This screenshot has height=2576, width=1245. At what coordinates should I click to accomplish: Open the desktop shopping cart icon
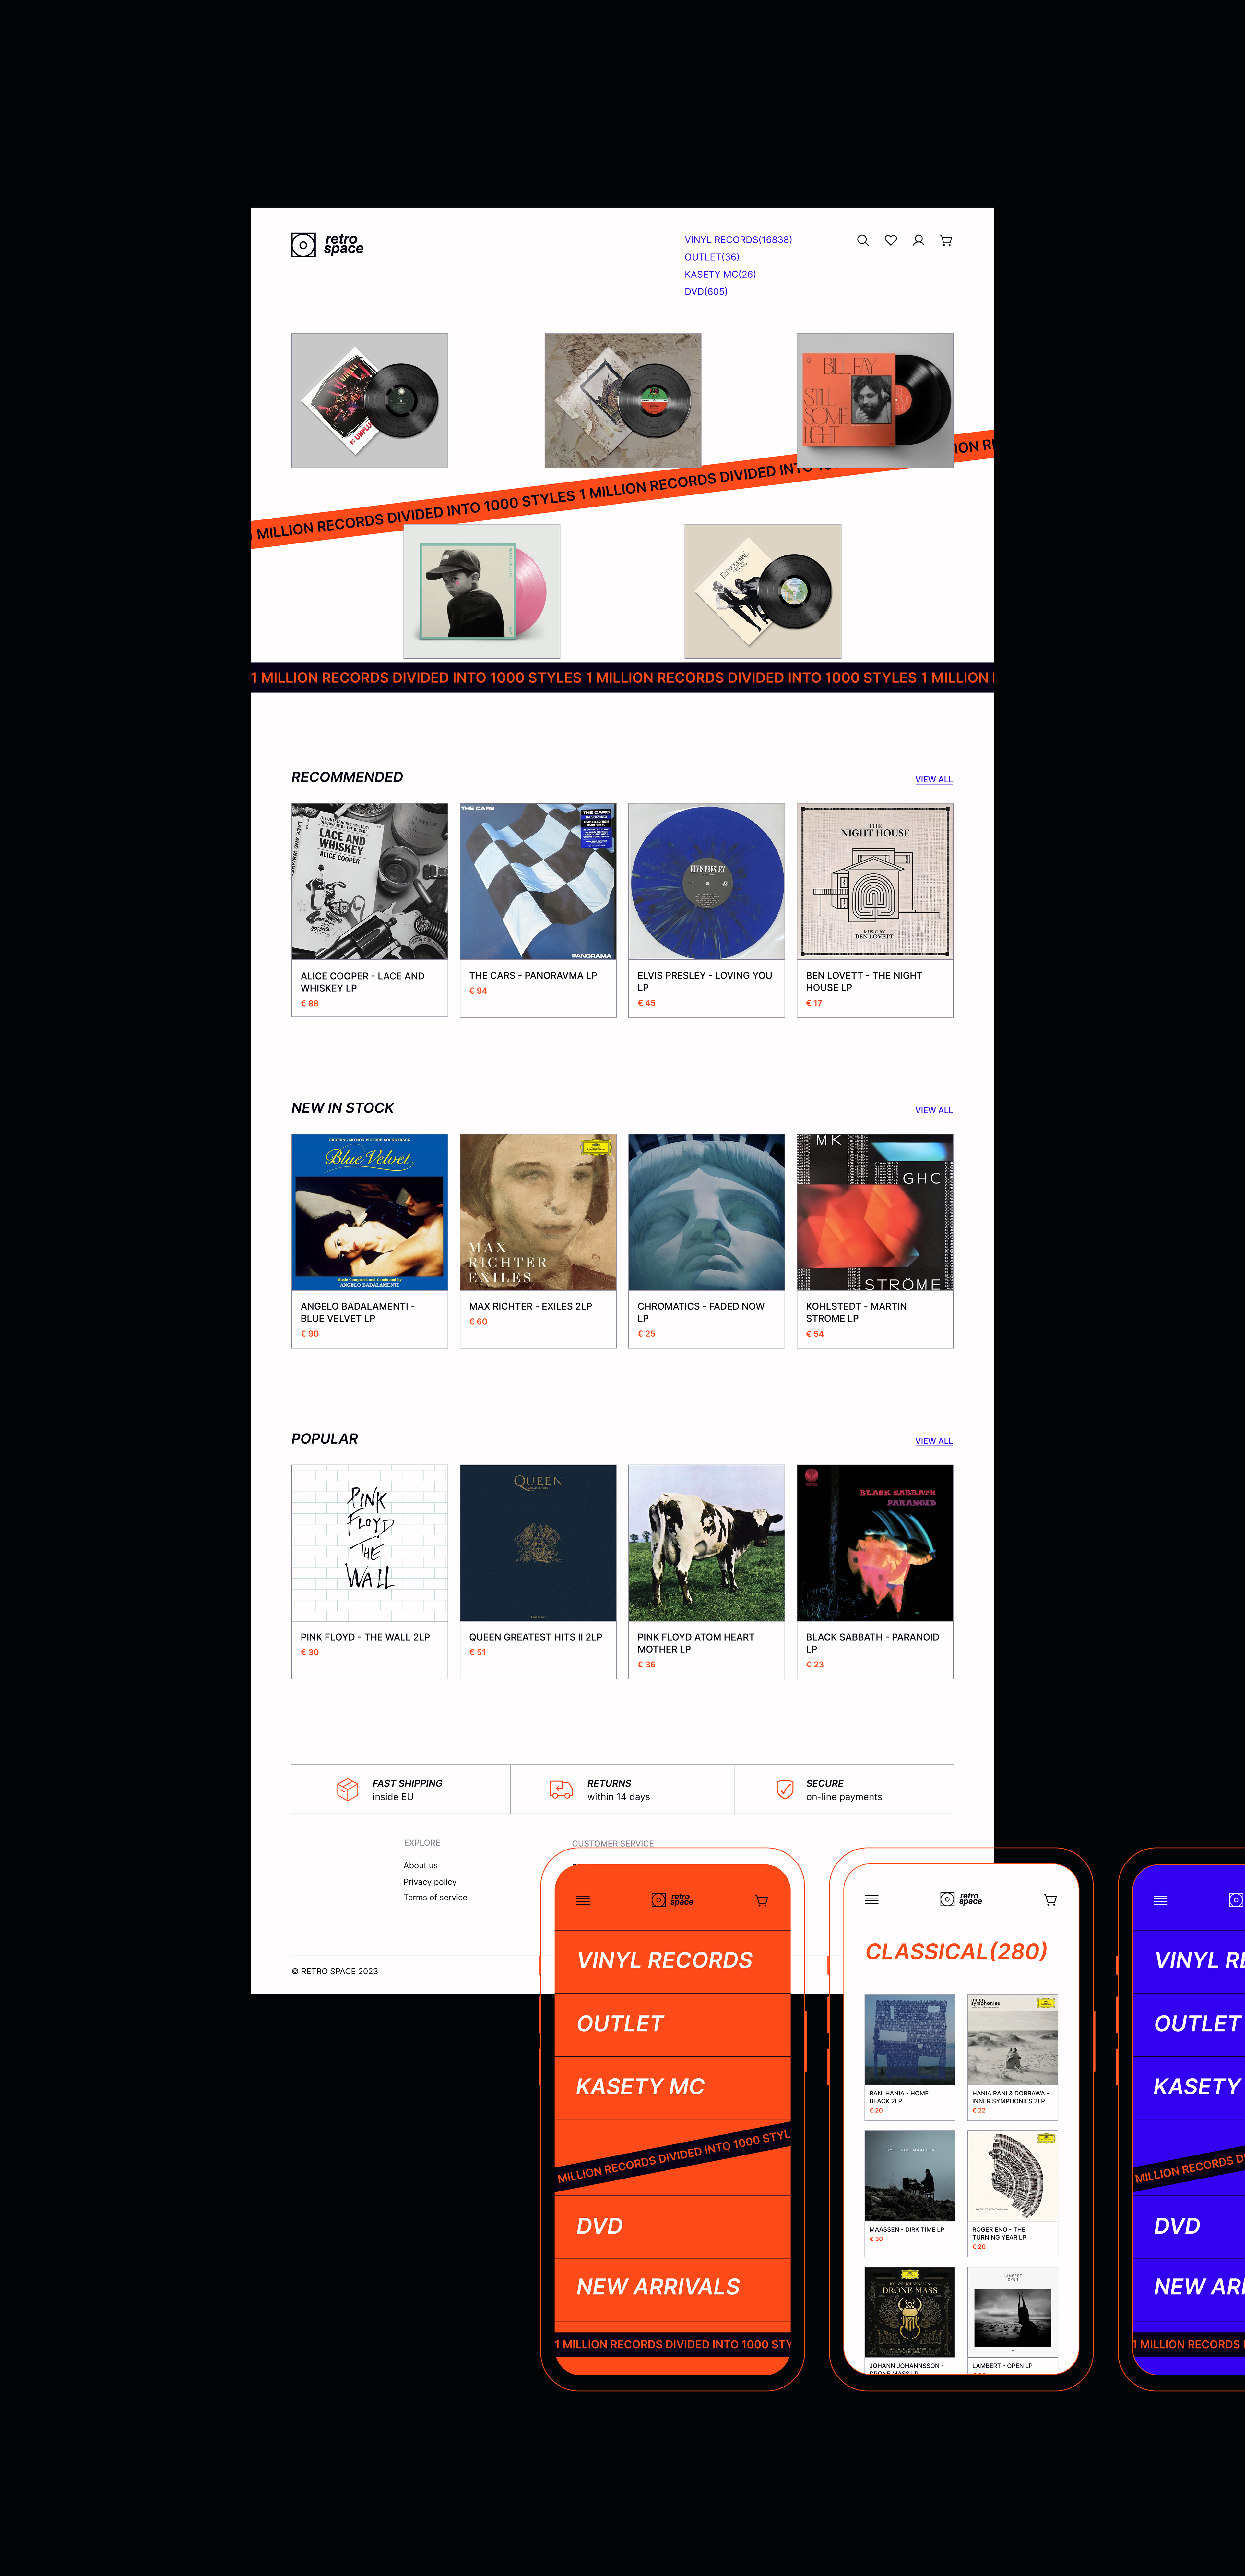point(946,240)
